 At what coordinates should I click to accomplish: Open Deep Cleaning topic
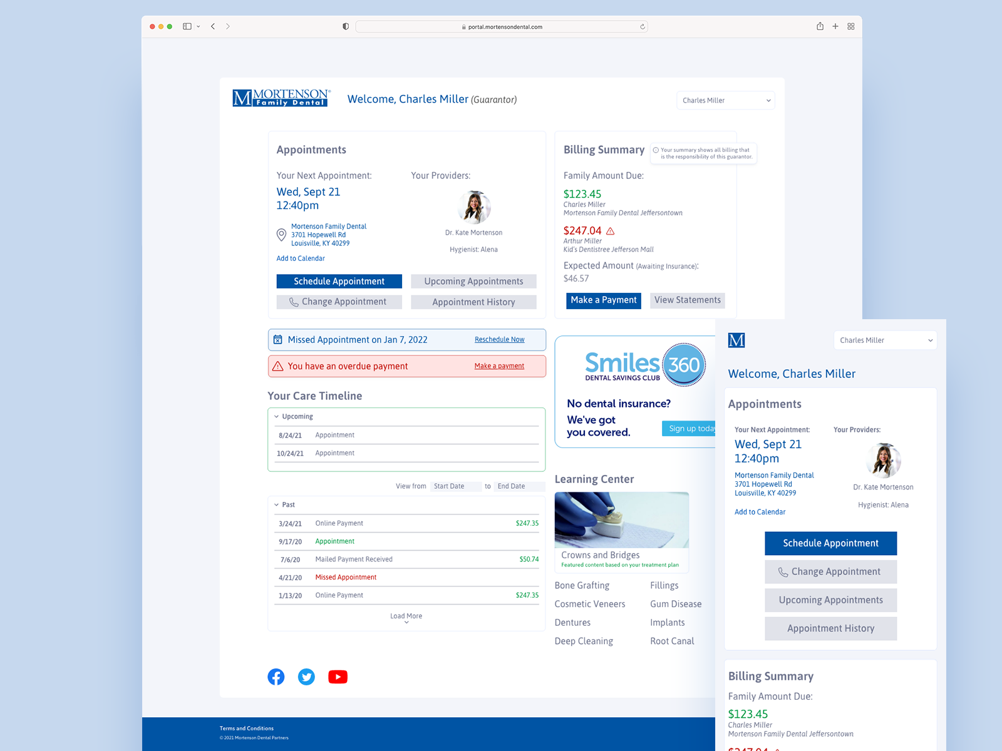tap(584, 641)
